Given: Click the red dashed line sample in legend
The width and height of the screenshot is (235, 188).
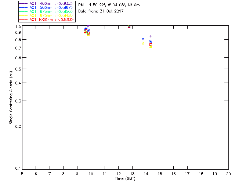Looking at the screenshot, I should 23,19.
